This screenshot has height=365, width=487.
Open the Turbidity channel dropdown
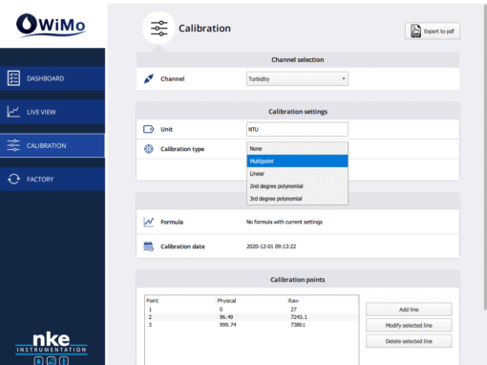[x=297, y=78]
